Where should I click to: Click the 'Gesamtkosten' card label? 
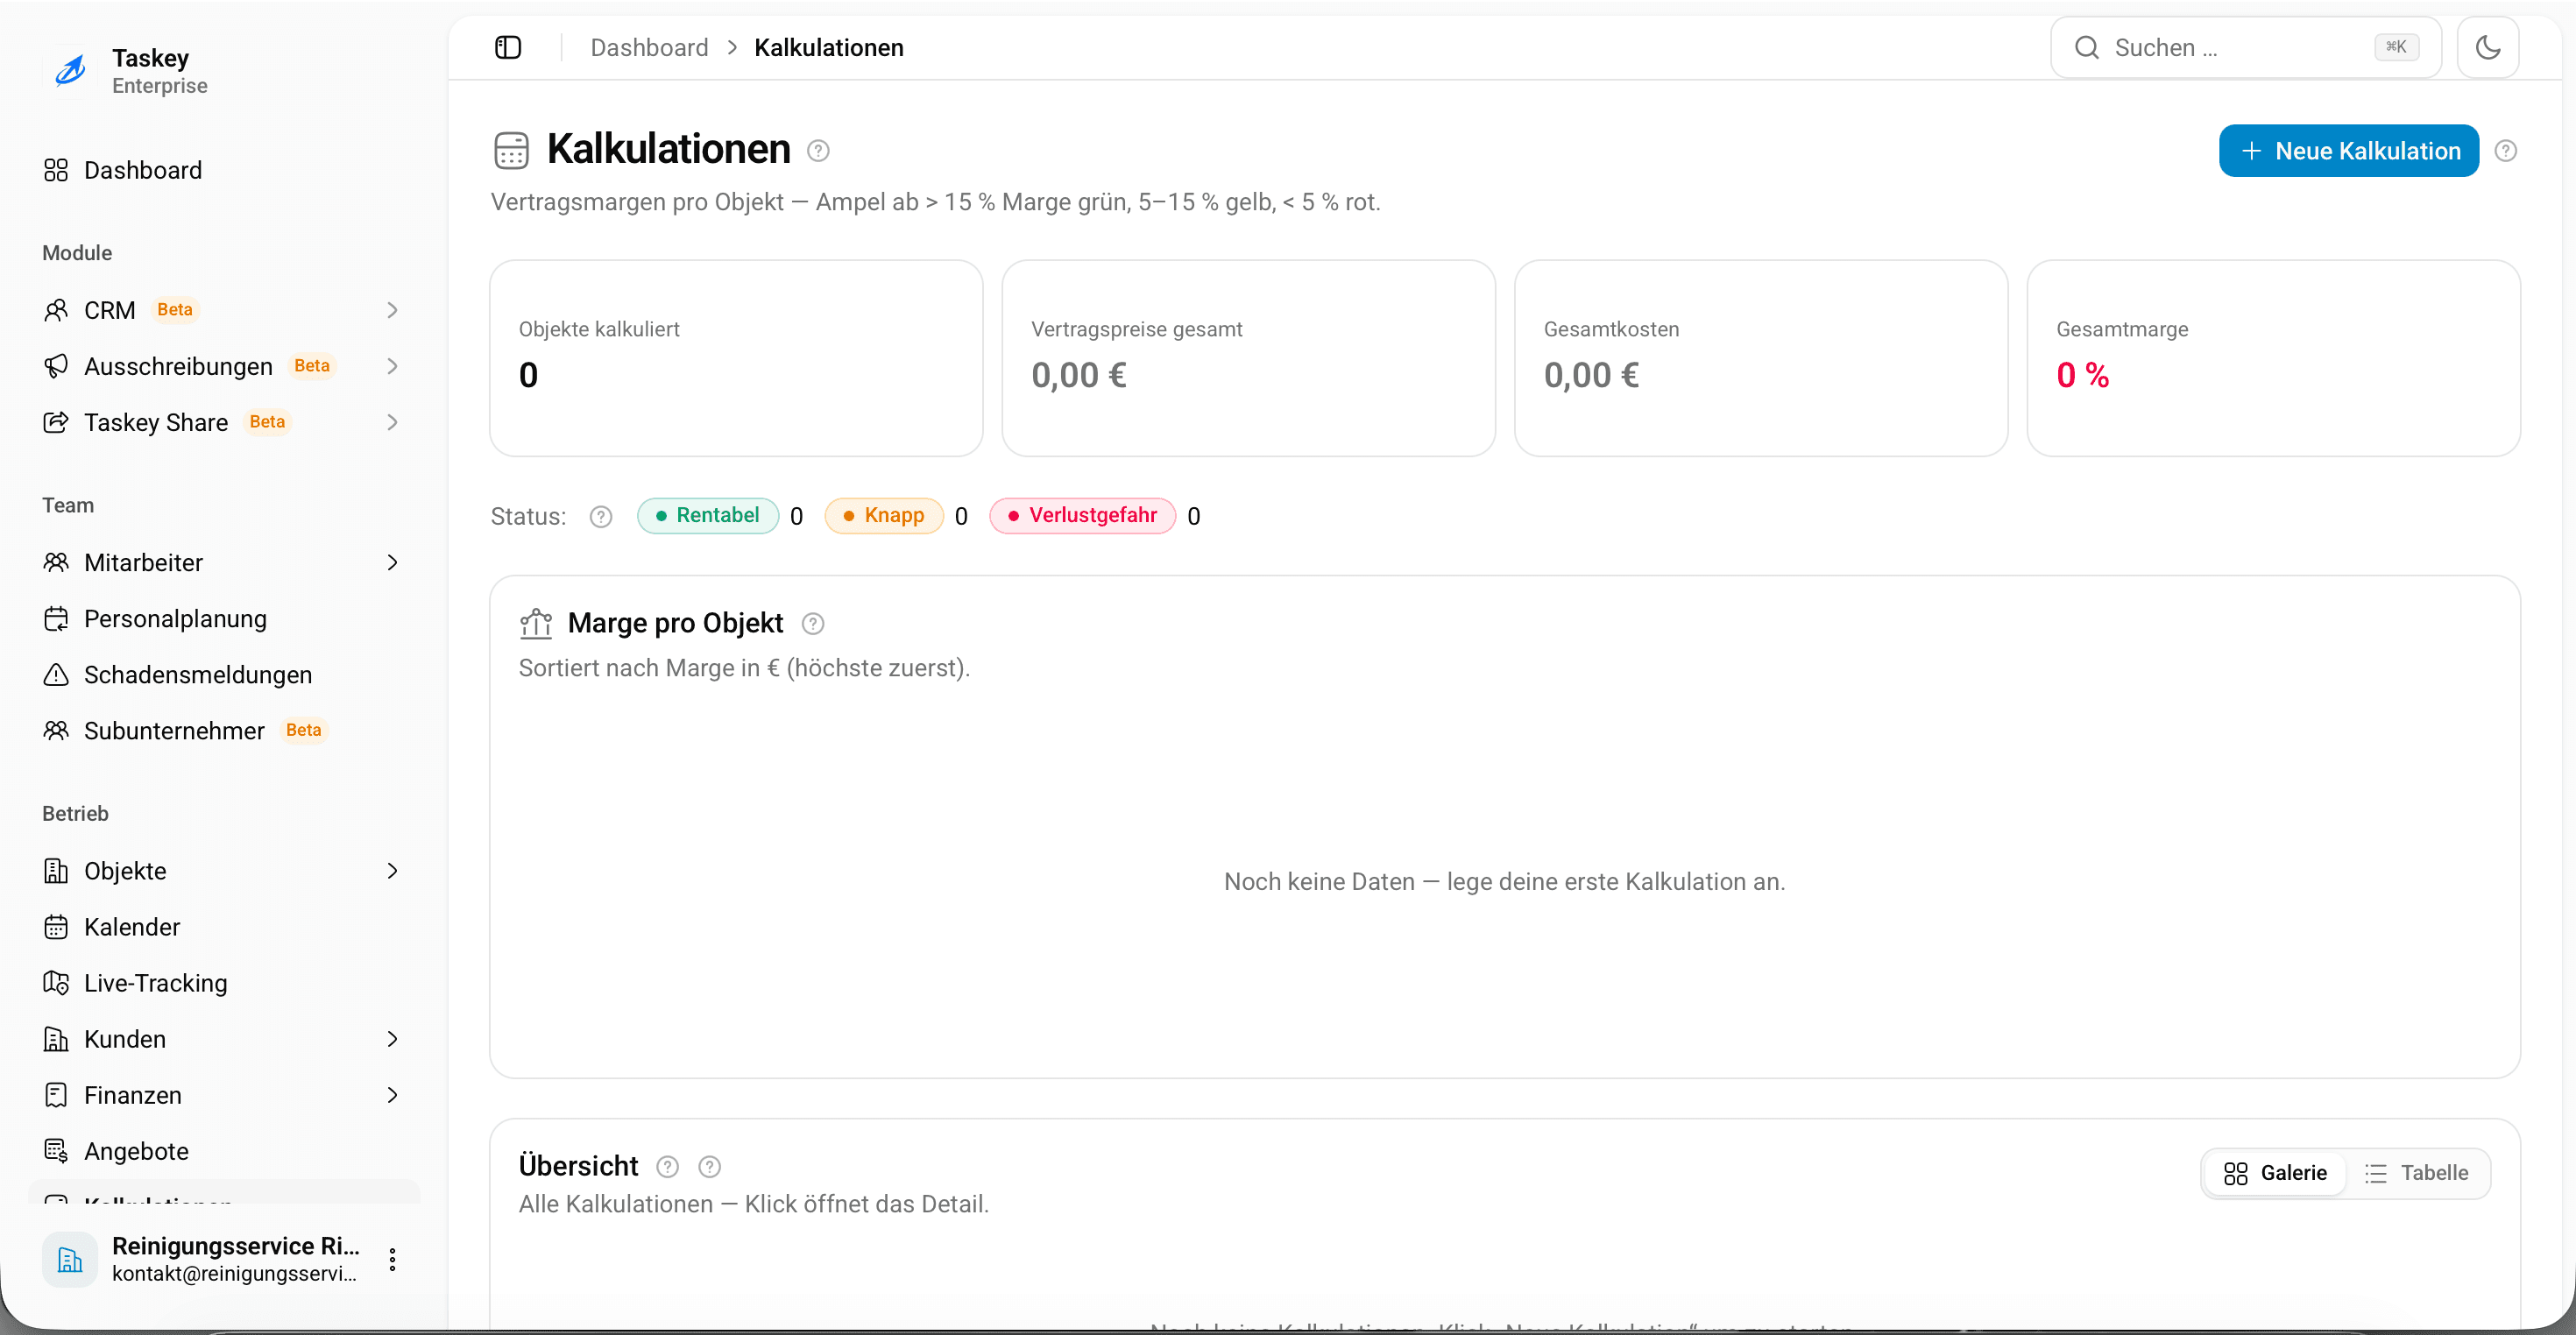point(1611,329)
